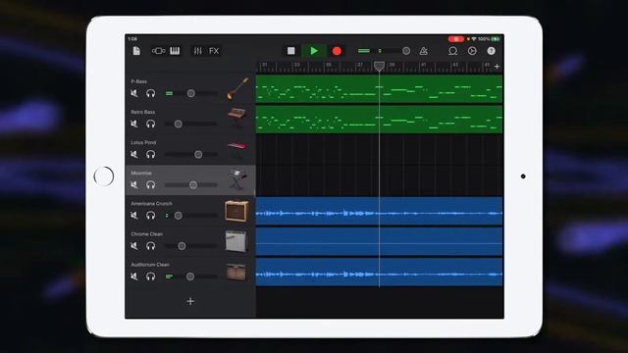Adjust Auditorium Clean volume slider knob
628x353 pixels.
(x=190, y=277)
